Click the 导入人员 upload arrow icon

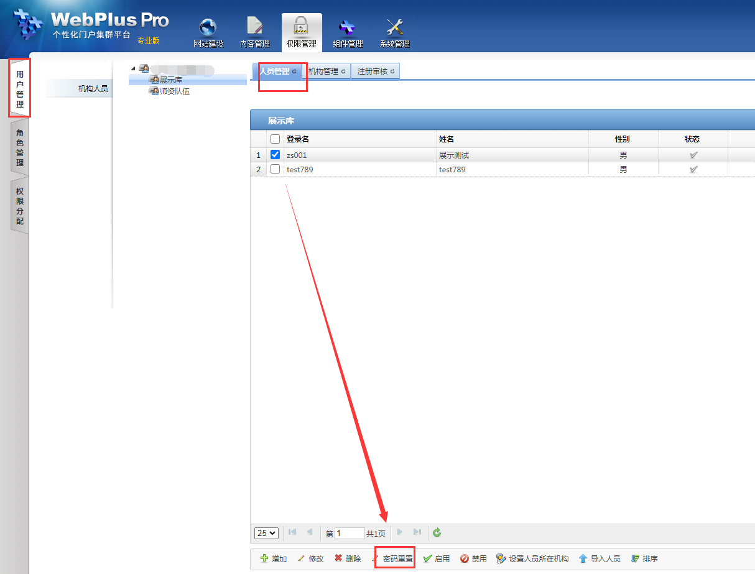(x=583, y=558)
